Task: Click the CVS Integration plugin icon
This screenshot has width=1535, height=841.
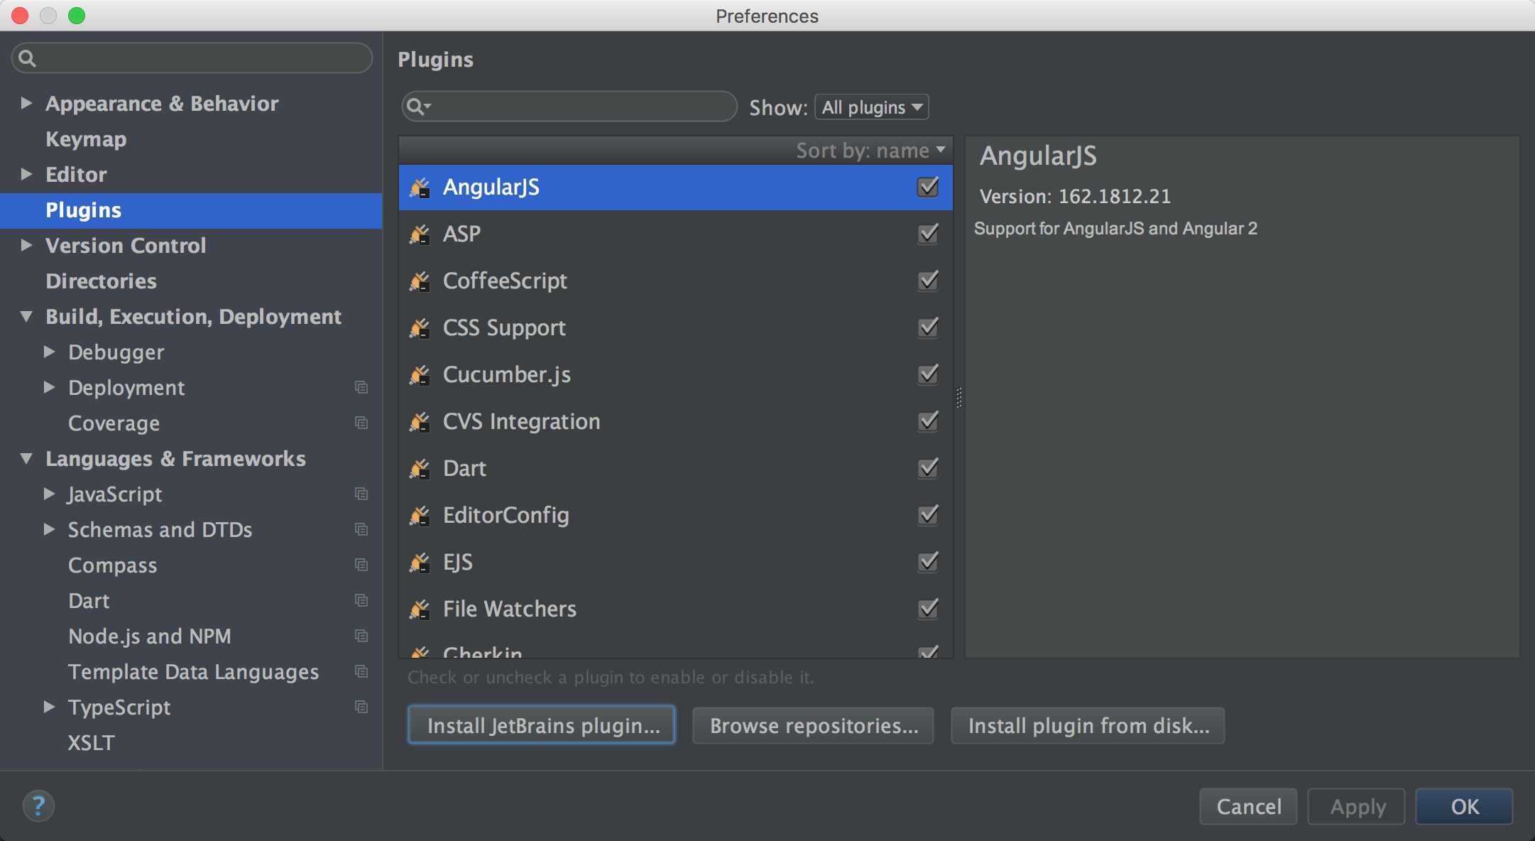Action: pyautogui.click(x=419, y=420)
